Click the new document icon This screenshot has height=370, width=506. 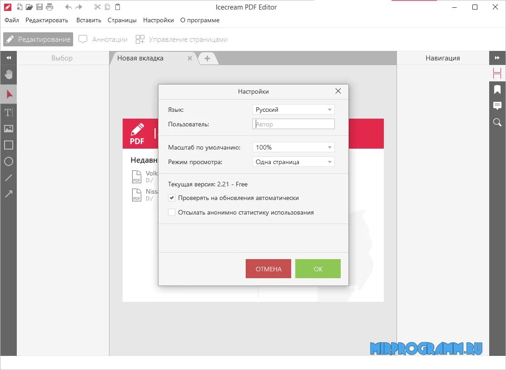(x=20, y=7)
